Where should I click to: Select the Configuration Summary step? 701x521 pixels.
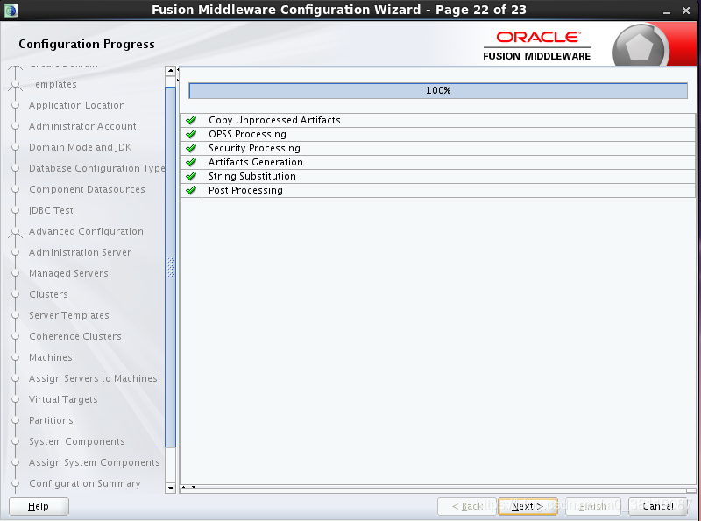tap(85, 483)
